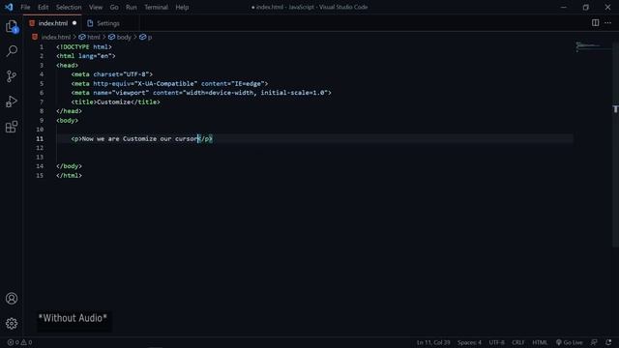The height and width of the screenshot is (348, 619).
Task: Open the Source Control view
Action: tap(12, 76)
